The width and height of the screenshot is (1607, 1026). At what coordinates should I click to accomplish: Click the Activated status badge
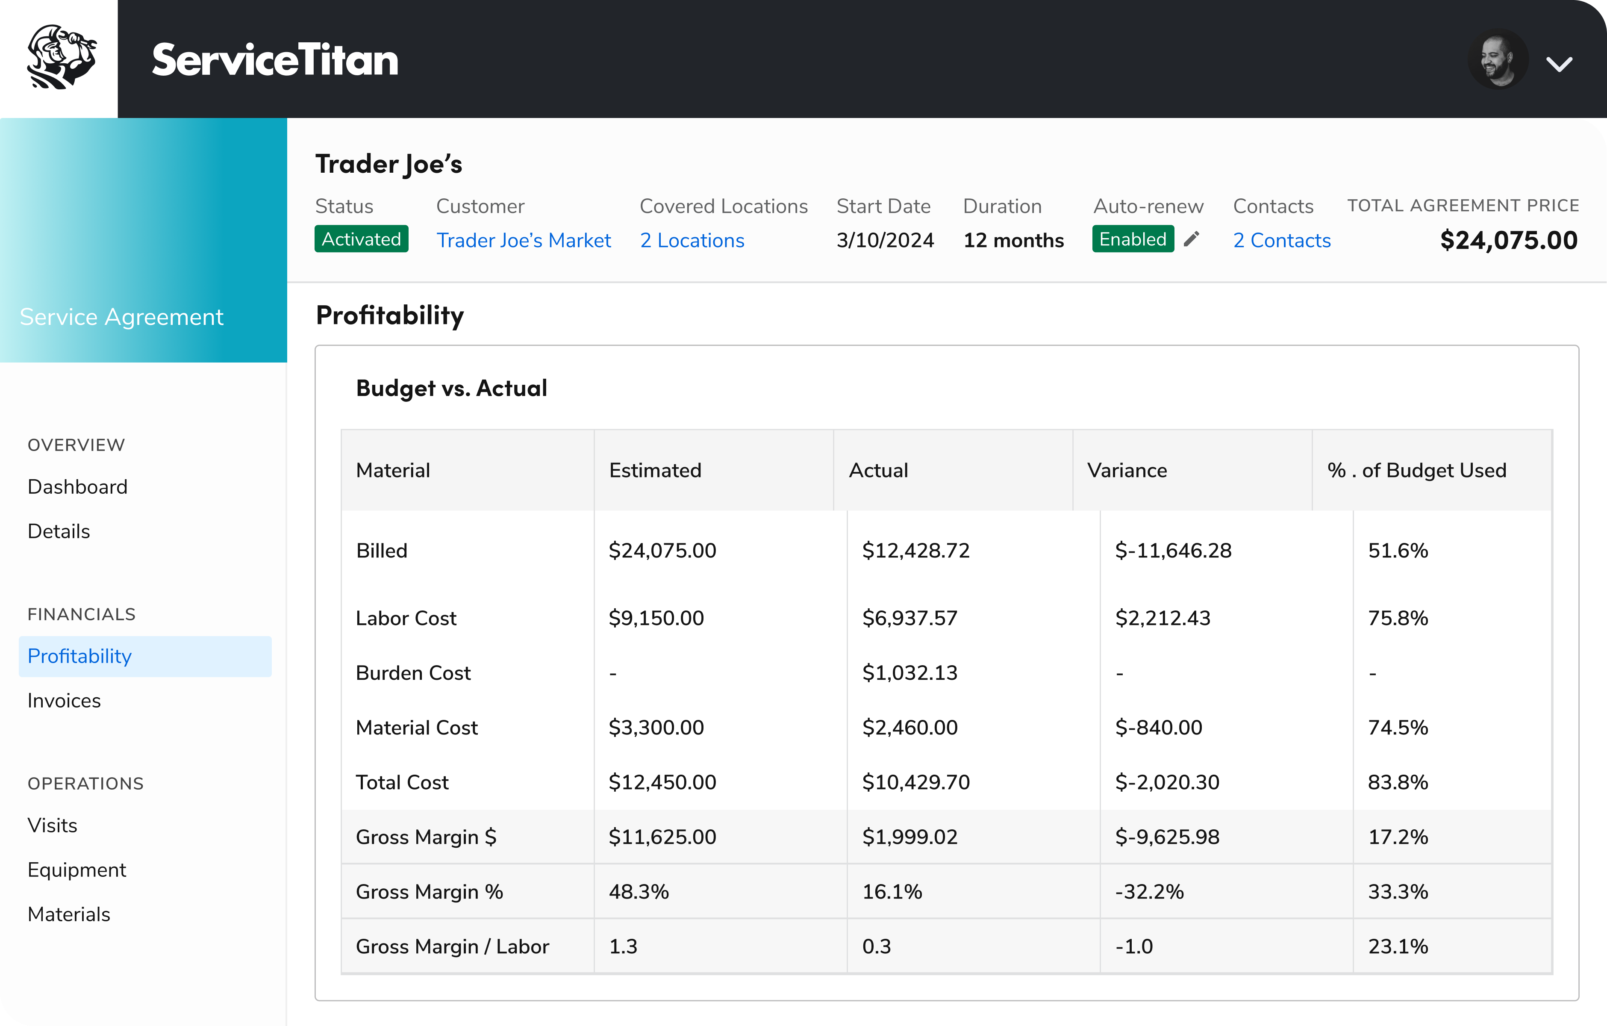pos(361,239)
